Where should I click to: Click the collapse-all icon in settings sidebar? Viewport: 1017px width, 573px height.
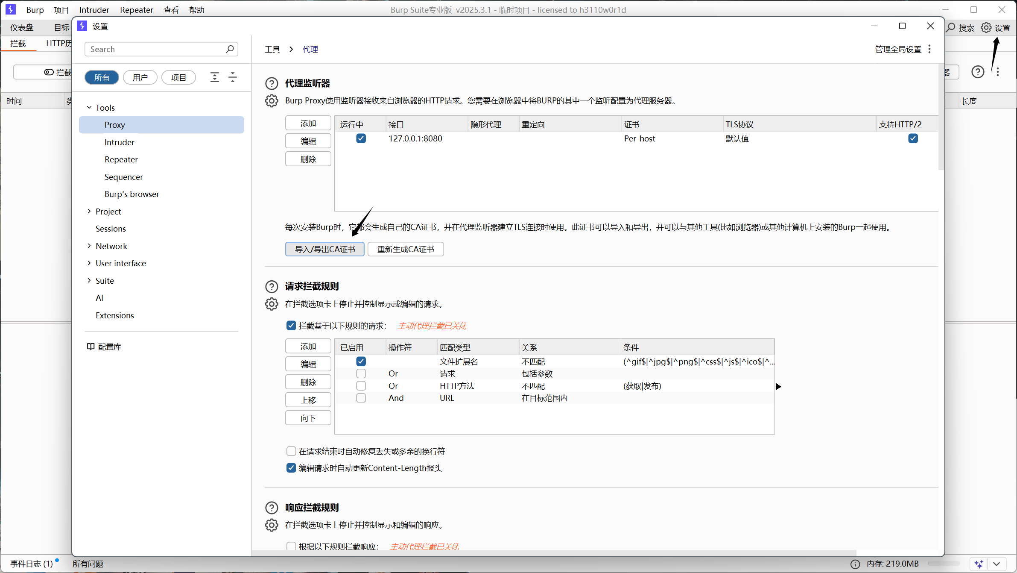(x=233, y=77)
